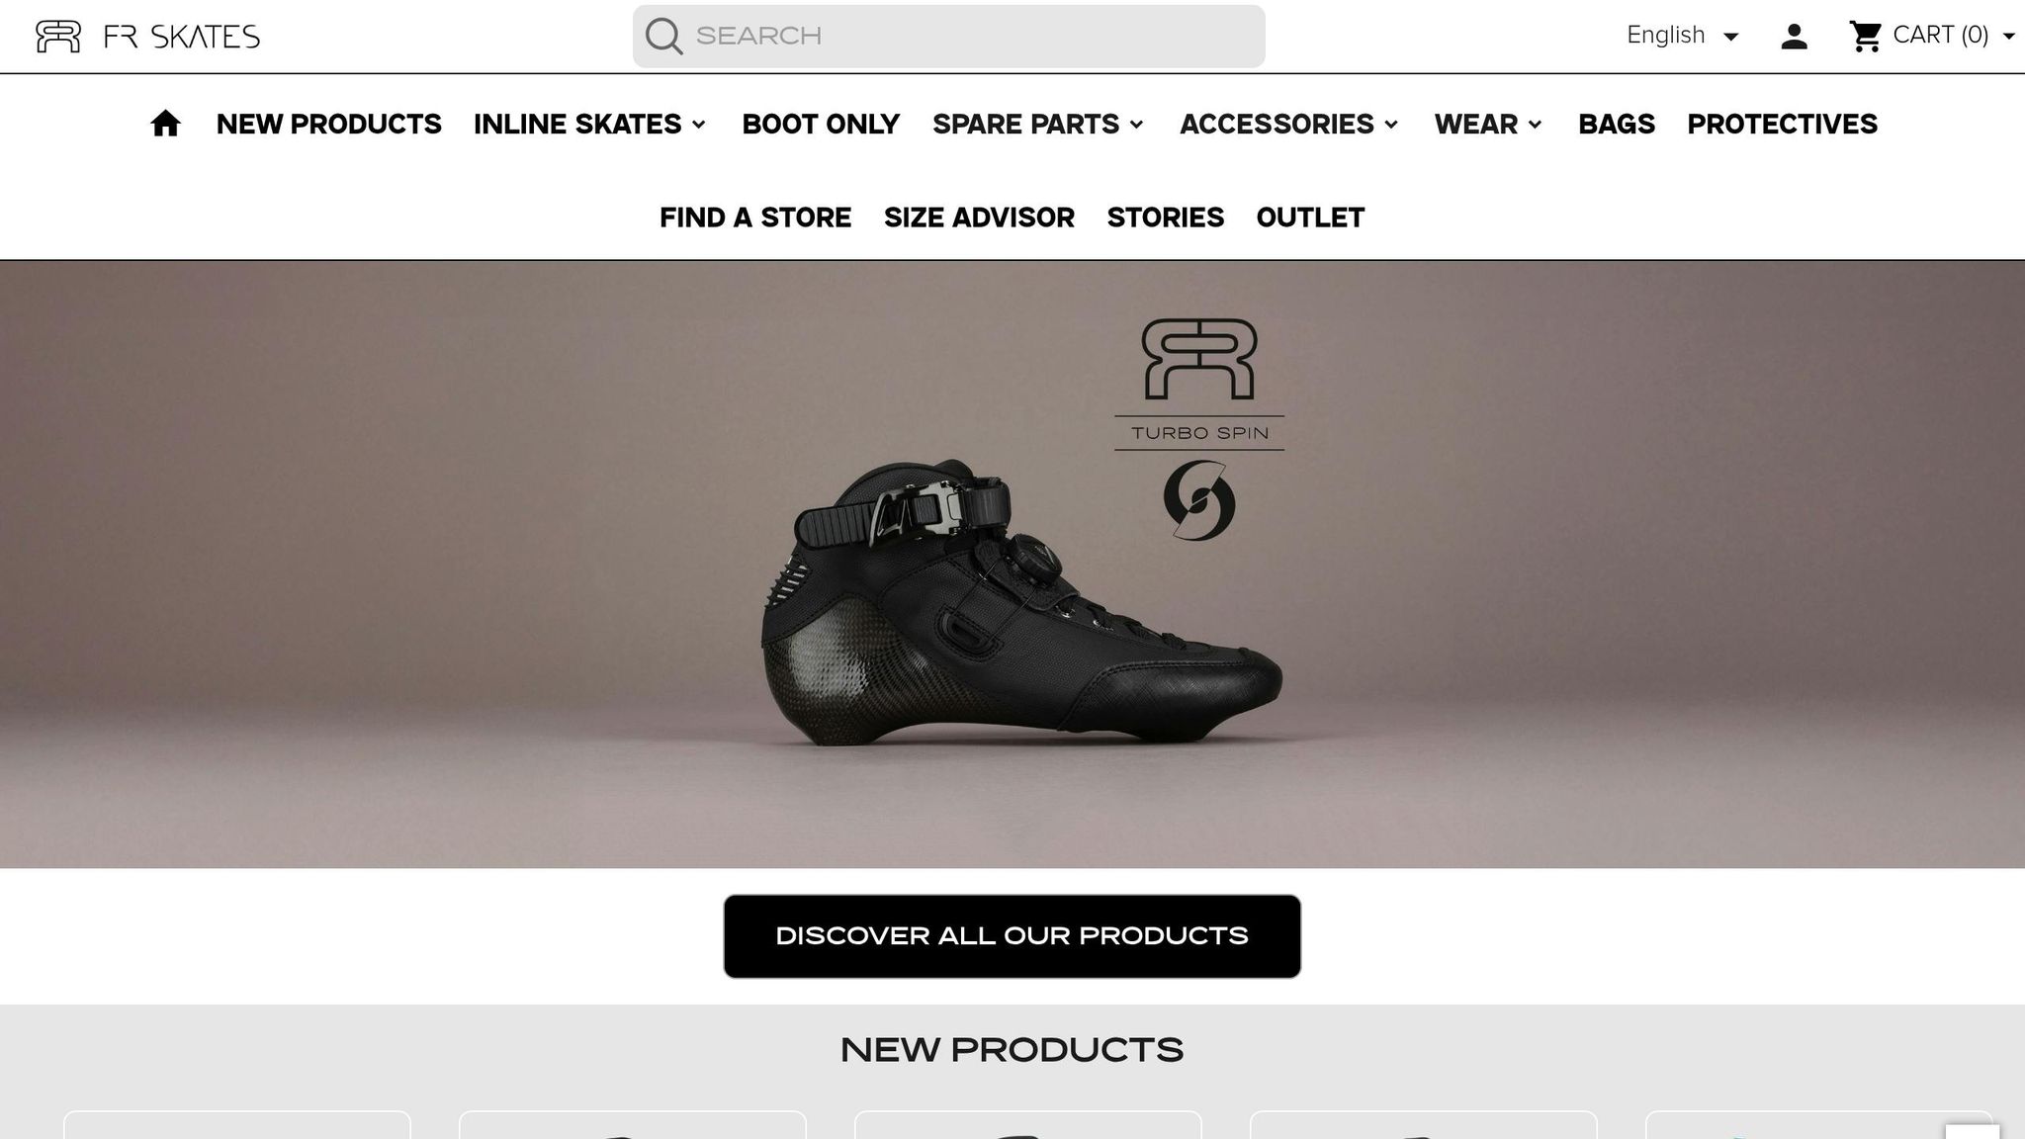Click the Turbo Spin swirl emblem
Screen dimensions: 2025x1139
point(1199,499)
